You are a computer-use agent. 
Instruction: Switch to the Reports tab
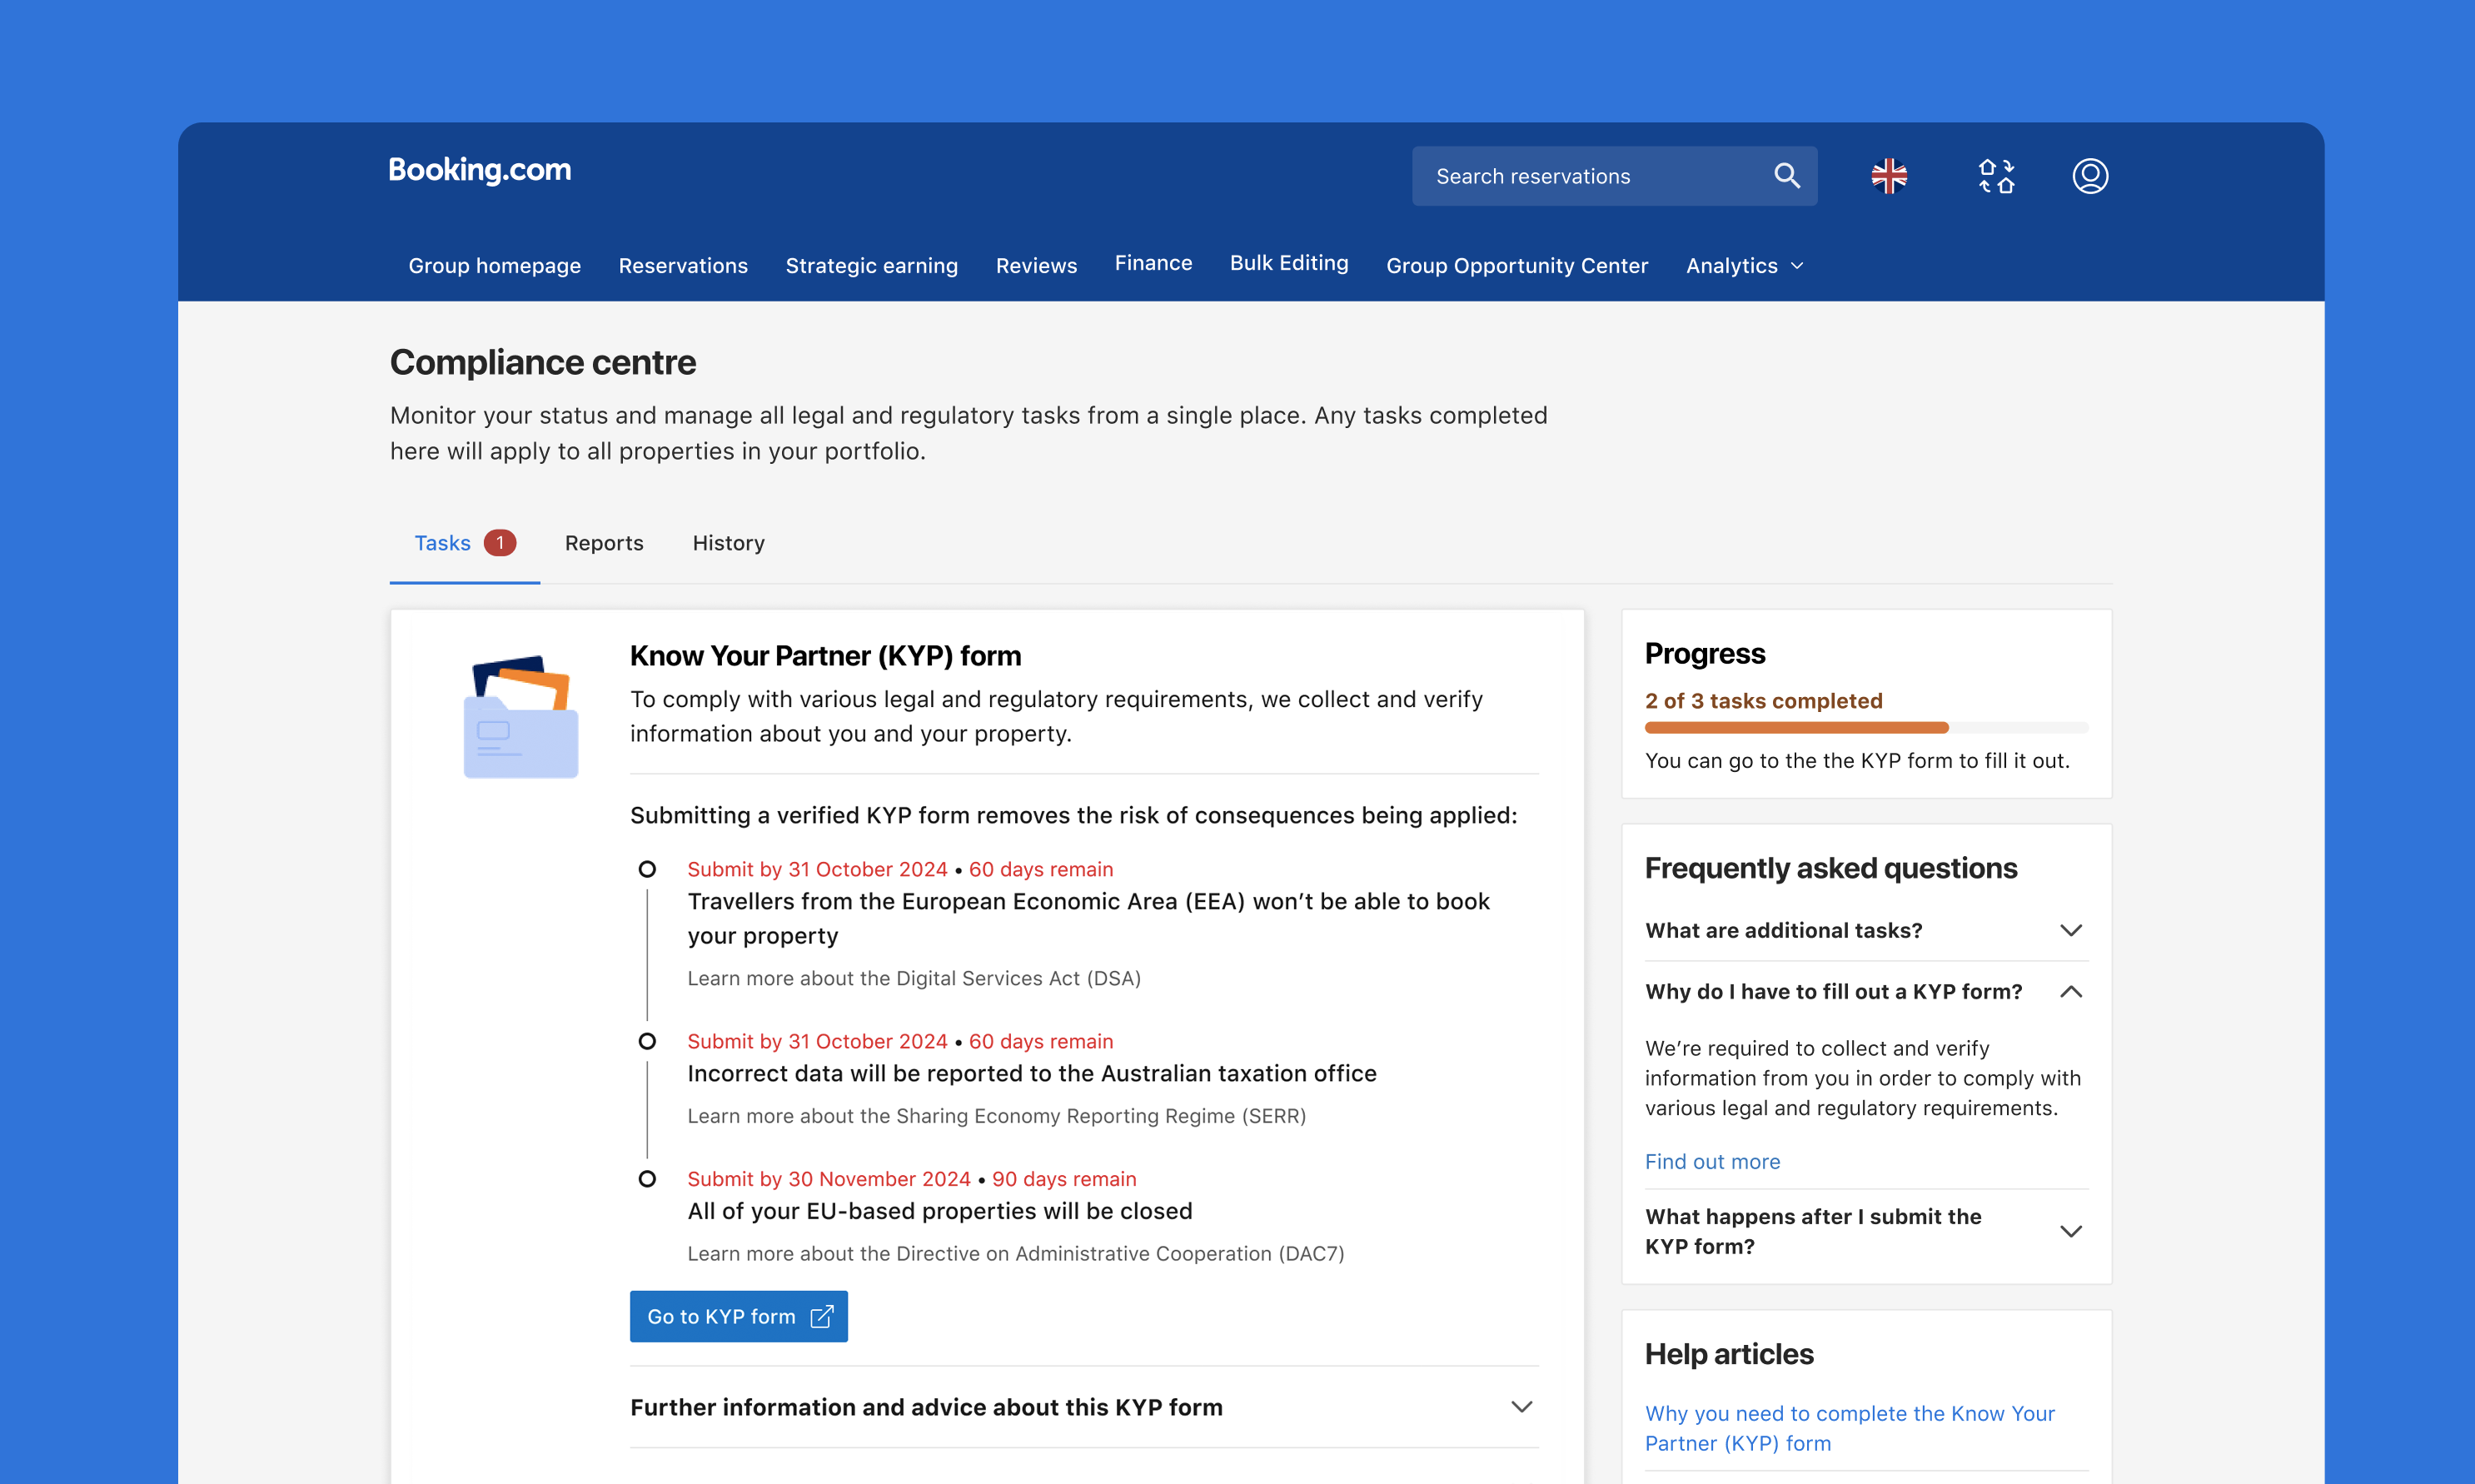[604, 543]
